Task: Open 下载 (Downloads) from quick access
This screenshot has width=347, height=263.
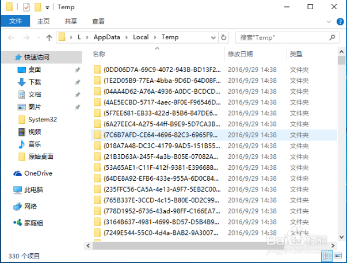Action: tap(35, 82)
